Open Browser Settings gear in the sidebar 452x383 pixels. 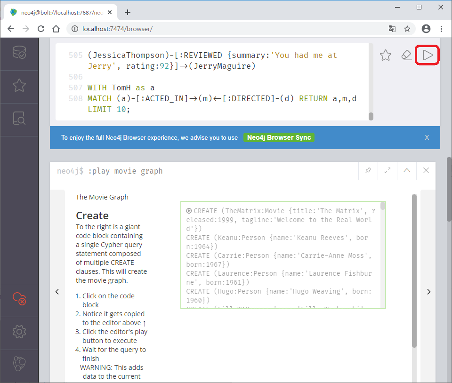pyautogui.click(x=19, y=332)
